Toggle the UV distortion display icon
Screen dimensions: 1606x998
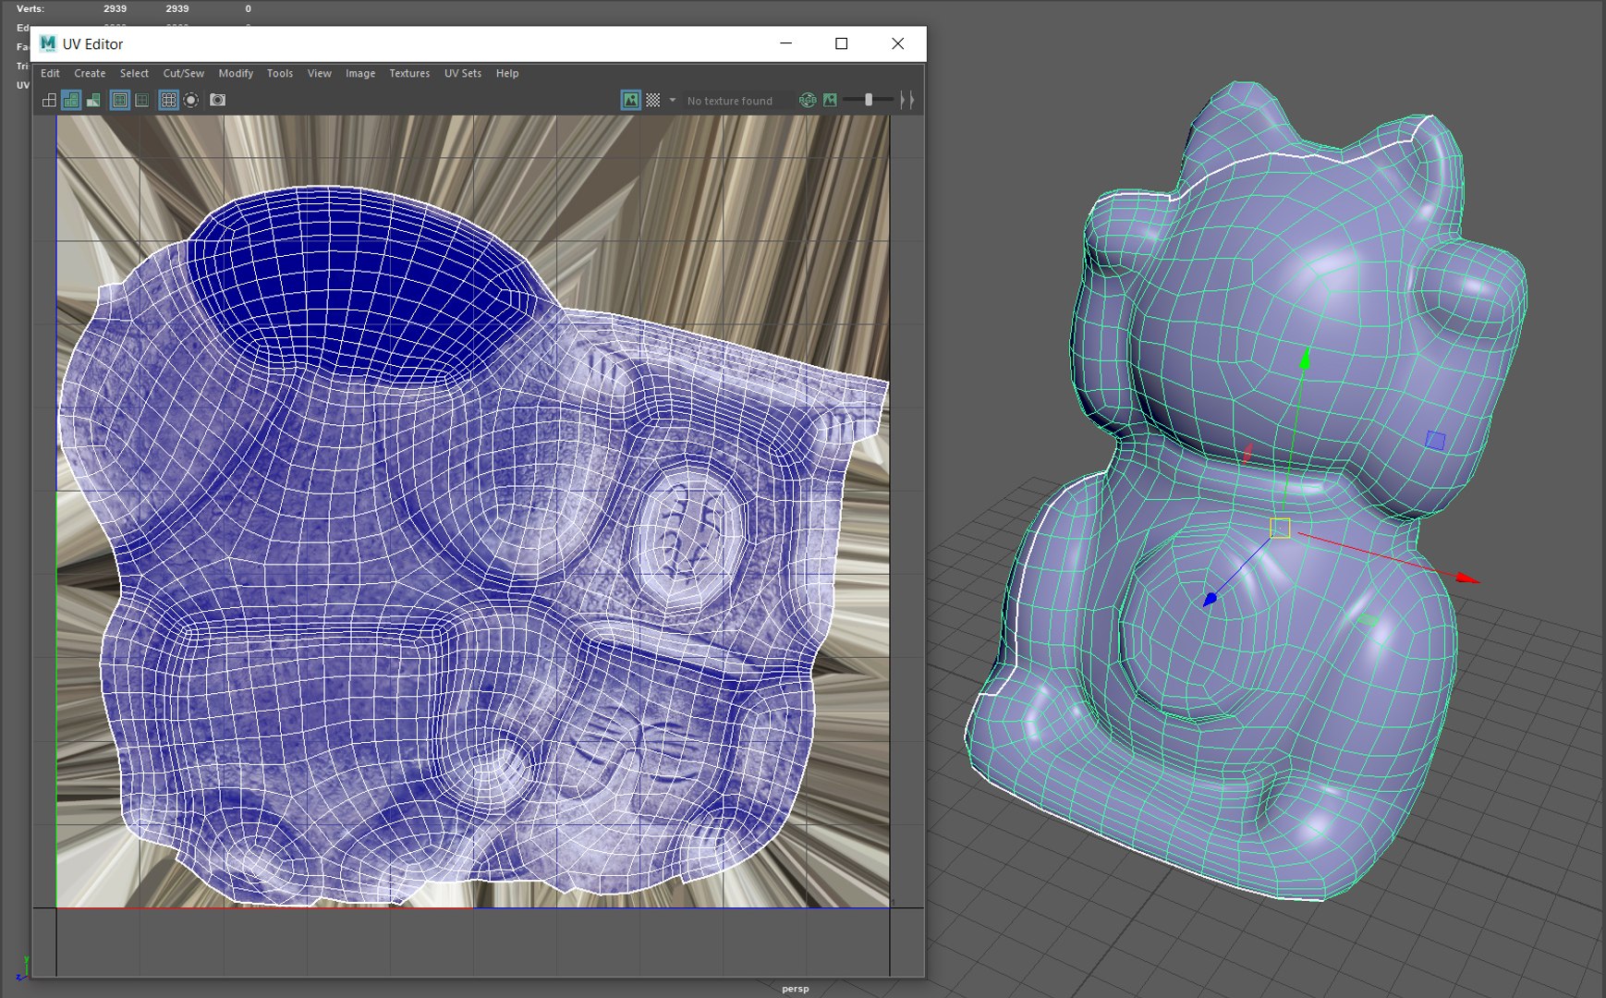[x=93, y=100]
